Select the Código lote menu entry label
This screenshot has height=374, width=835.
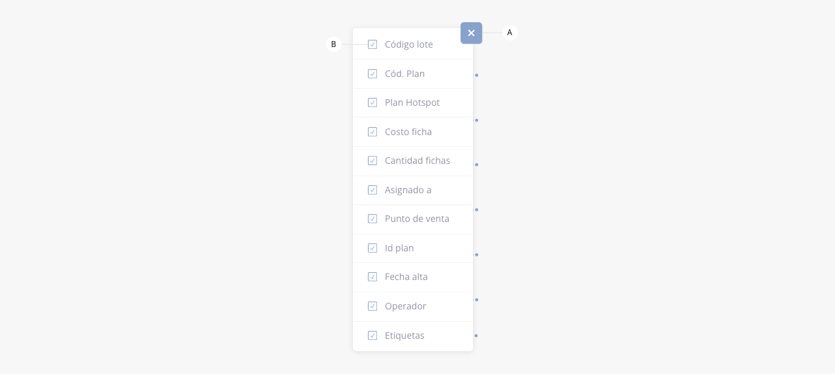click(x=408, y=44)
